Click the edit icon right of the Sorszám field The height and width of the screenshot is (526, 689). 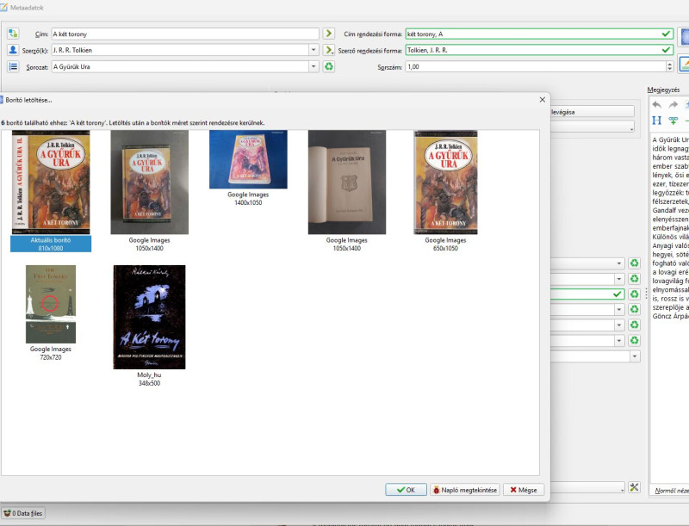pos(684,64)
